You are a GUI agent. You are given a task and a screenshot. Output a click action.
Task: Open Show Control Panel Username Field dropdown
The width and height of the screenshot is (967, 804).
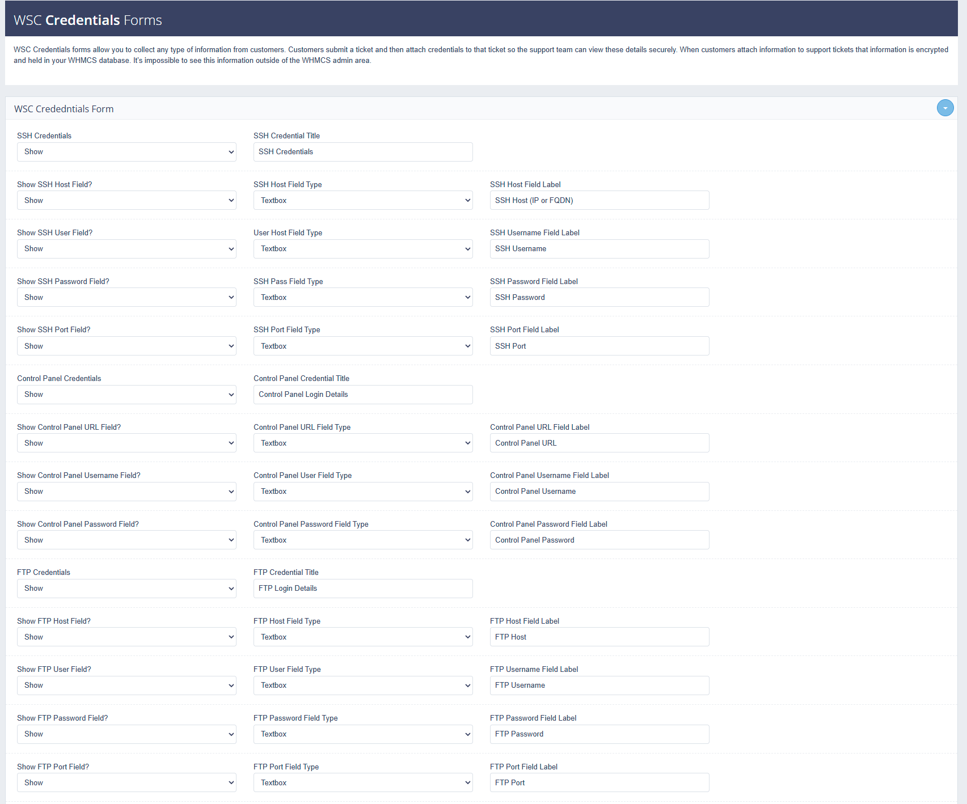126,492
